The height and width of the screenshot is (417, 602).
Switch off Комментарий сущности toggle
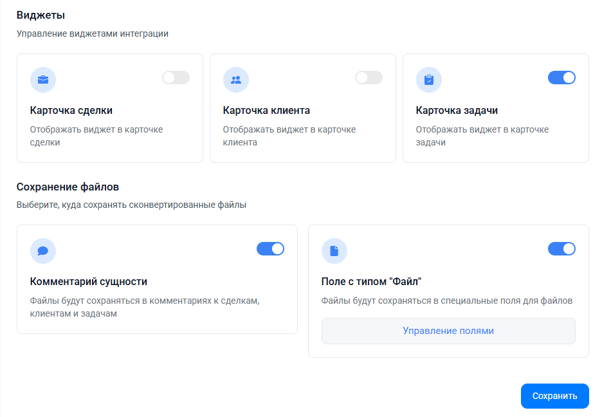pos(270,249)
